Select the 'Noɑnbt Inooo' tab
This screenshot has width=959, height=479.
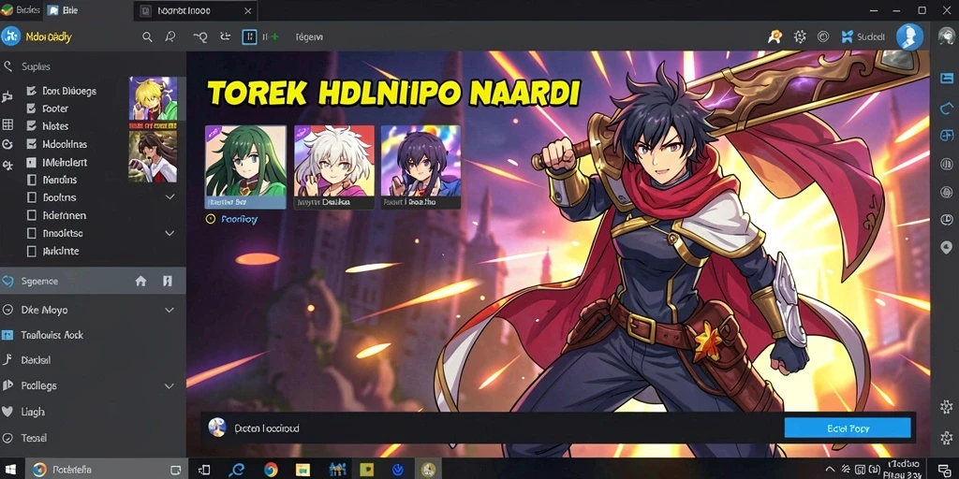[195, 11]
